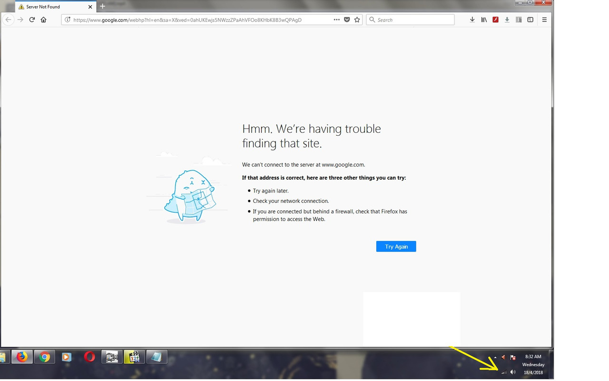Launch the Opera browser from the taskbar
Image resolution: width=609 pixels, height=381 pixels.
[x=89, y=357]
